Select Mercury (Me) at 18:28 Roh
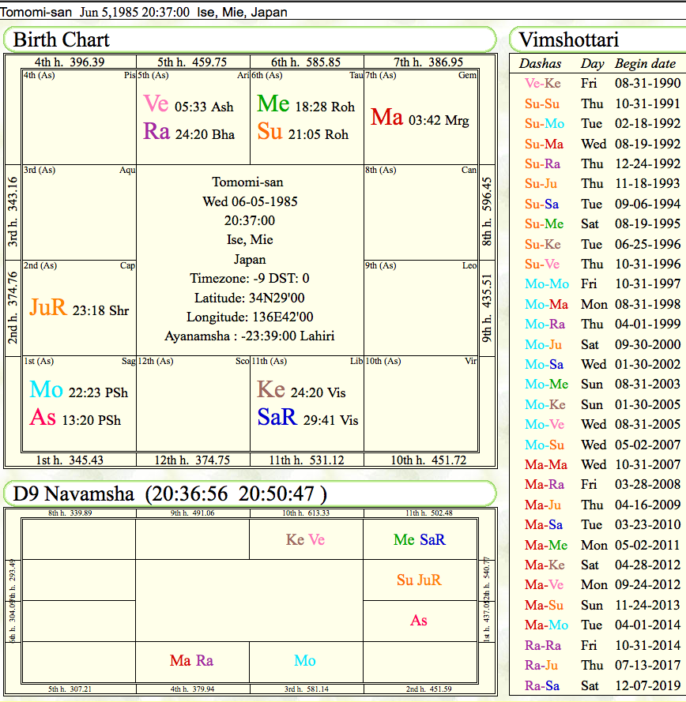Screen dimensions: 686x702 (273, 104)
